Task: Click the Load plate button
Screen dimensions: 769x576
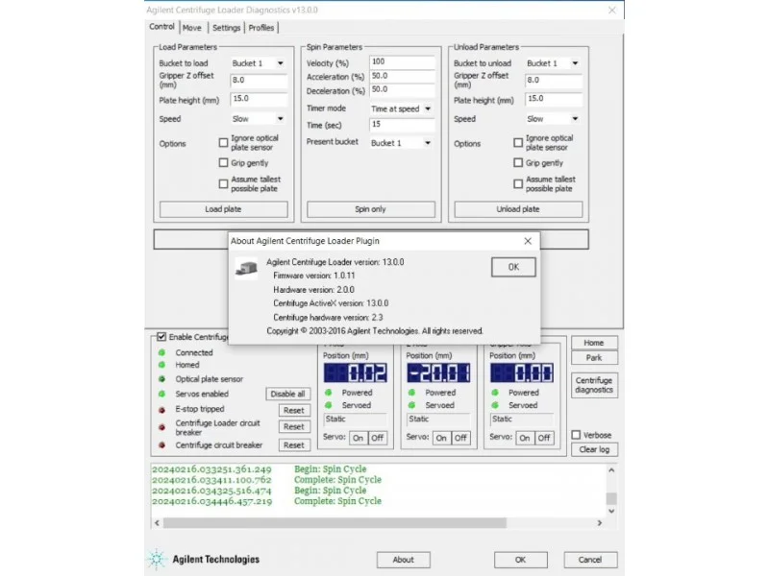Action: (x=223, y=209)
